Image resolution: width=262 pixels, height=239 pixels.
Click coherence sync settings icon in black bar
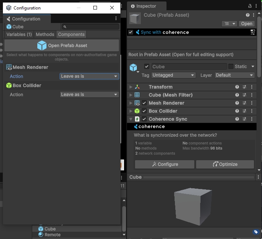tap(252, 32)
